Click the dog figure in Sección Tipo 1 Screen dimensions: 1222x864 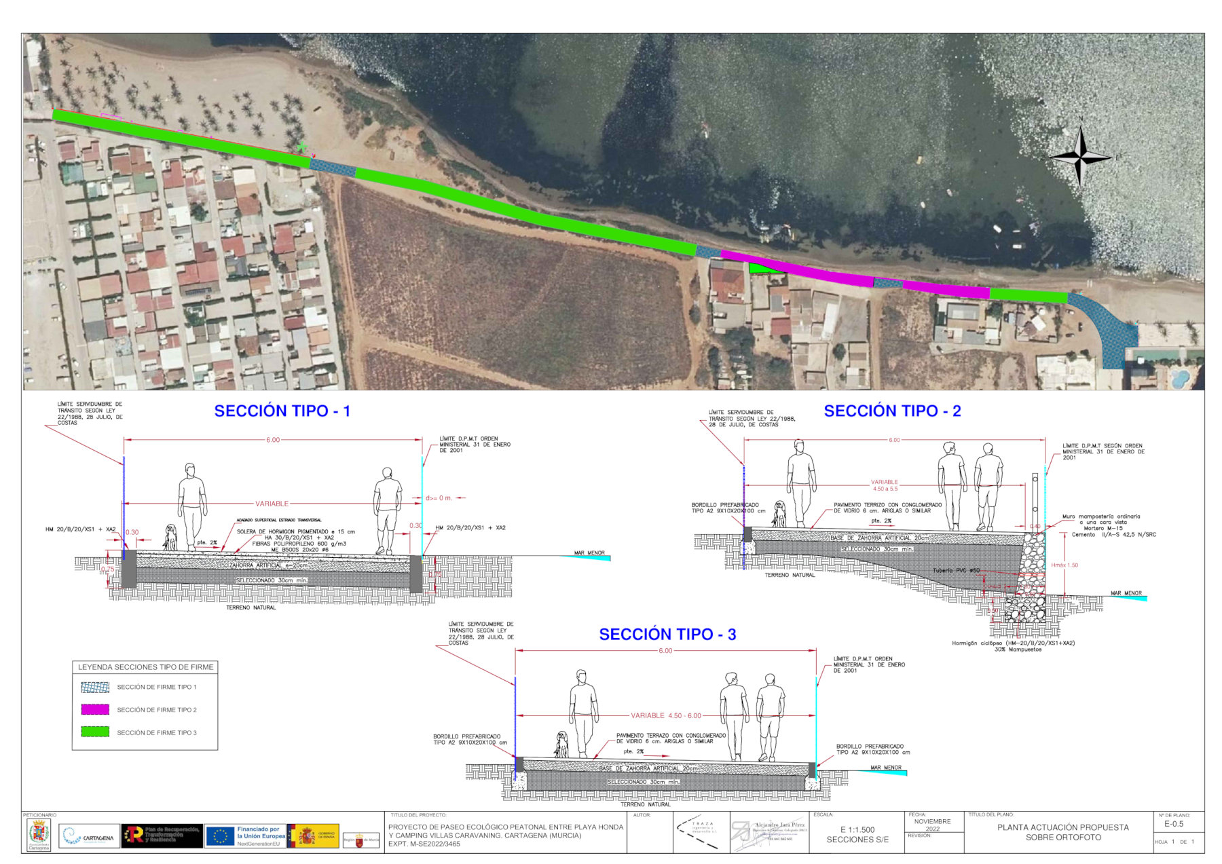click(169, 537)
